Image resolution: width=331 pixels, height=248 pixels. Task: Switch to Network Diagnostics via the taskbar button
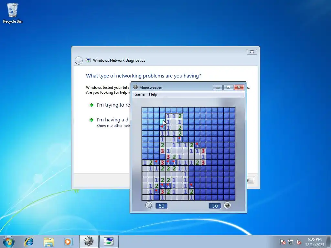tap(109, 242)
